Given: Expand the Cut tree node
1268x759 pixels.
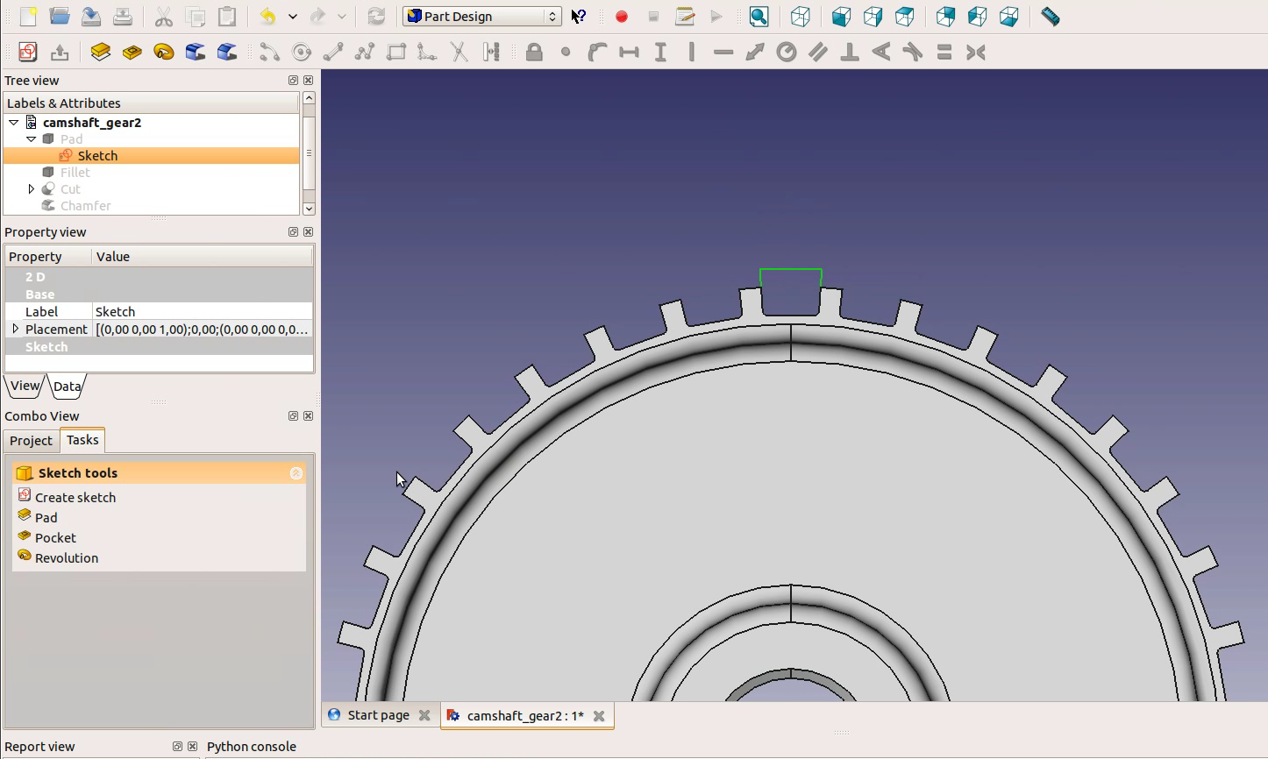Looking at the screenshot, I should pyautogui.click(x=32, y=189).
